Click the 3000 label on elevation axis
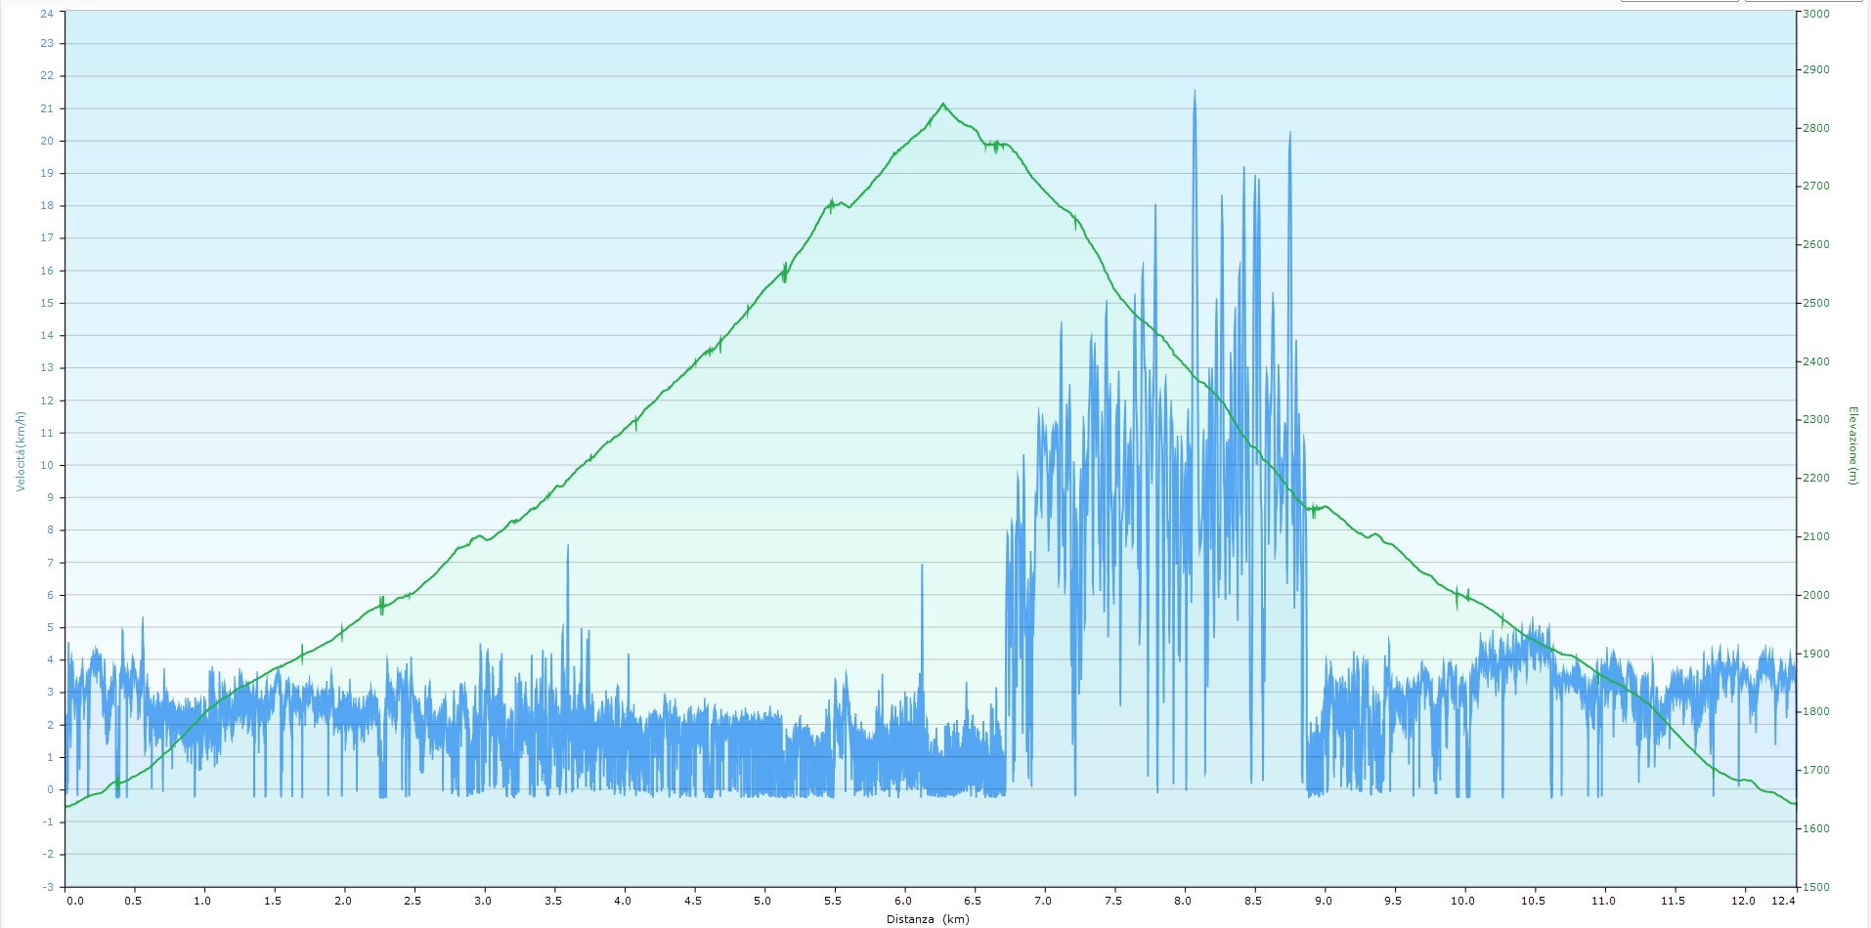 tap(1816, 14)
